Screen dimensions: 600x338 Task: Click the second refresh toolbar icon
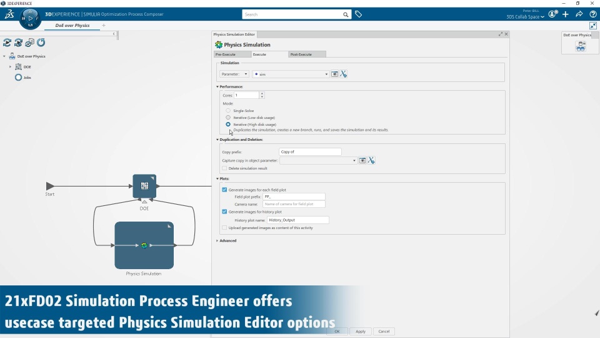[x=18, y=43]
